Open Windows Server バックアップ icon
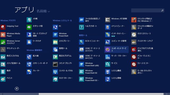The height and width of the screenshot is (95, 170). click(3, 42)
